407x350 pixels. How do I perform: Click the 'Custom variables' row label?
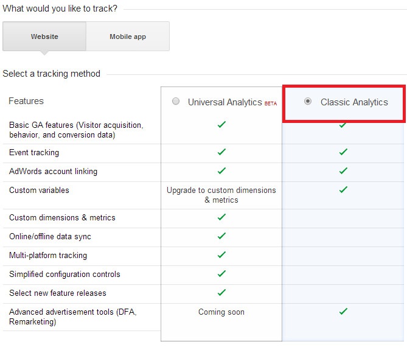pos(39,190)
